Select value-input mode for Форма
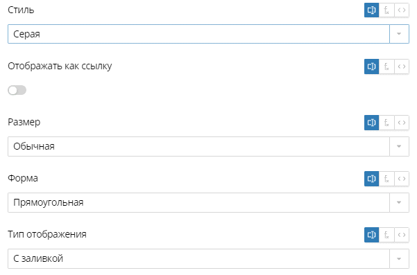The width and height of the screenshot is (417, 275). (371, 179)
